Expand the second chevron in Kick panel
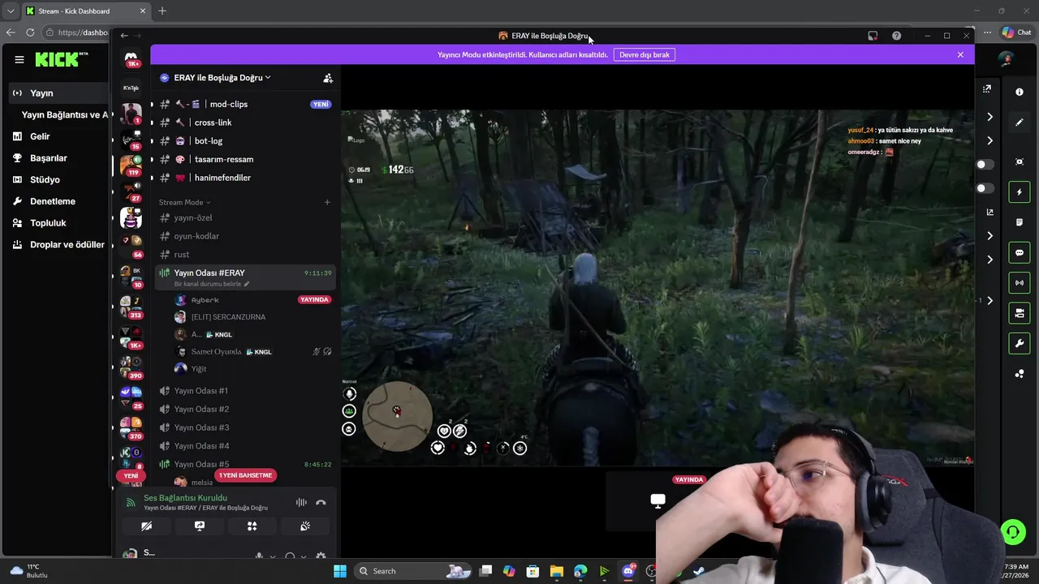 point(989,140)
